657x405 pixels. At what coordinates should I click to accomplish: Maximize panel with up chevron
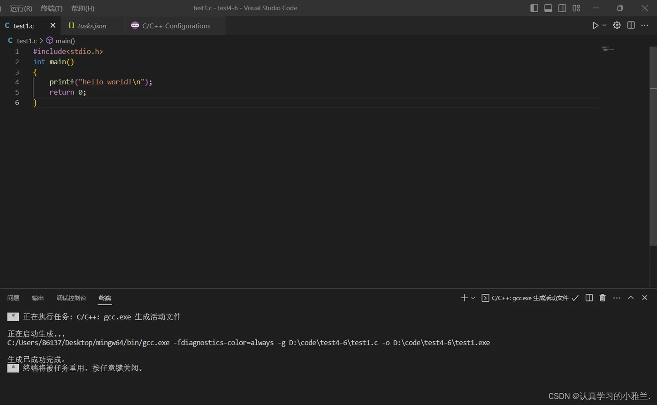click(x=631, y=298)
